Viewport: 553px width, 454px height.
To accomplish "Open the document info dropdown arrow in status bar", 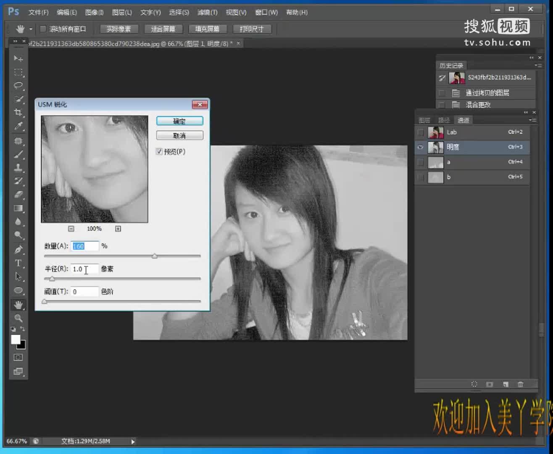I will [x=133, y=441].
